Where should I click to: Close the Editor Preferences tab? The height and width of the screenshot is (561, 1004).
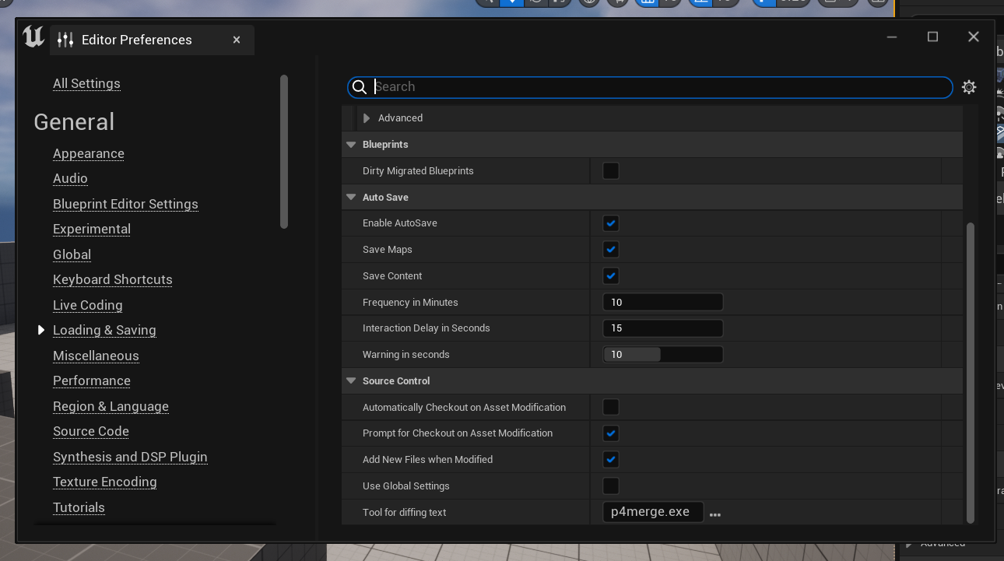pyautogui.click(x=237, y=40)
